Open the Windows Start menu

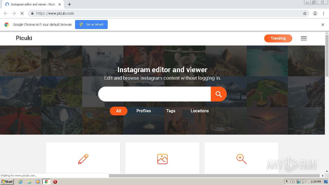coord(7,182)
